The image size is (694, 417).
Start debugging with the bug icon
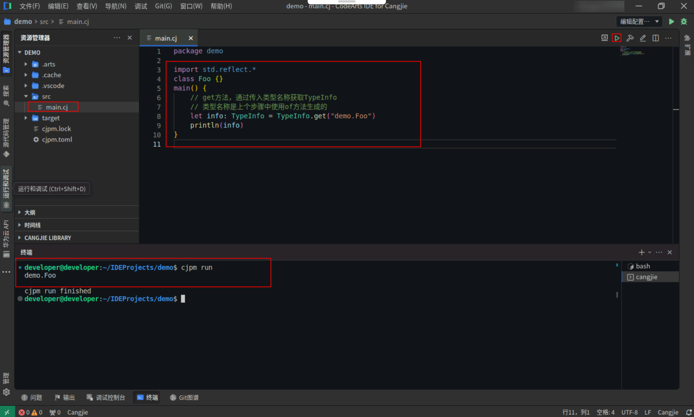click(x=684, y=21)
